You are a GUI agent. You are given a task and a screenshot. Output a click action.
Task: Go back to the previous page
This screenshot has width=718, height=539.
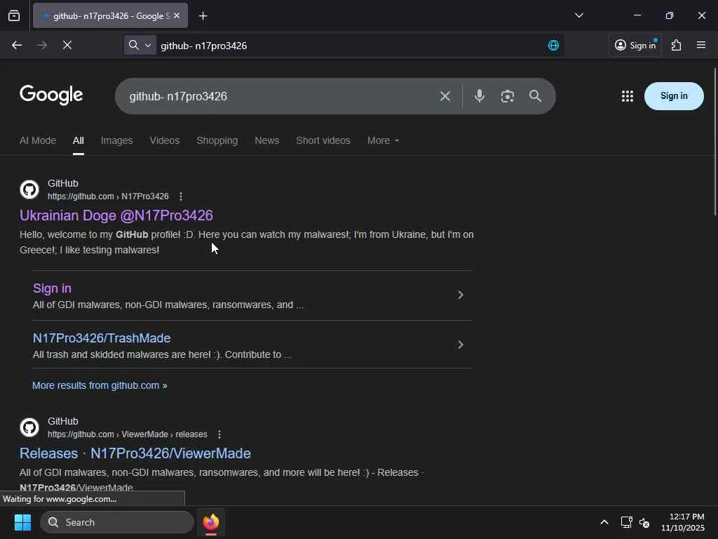click(17, 45)
